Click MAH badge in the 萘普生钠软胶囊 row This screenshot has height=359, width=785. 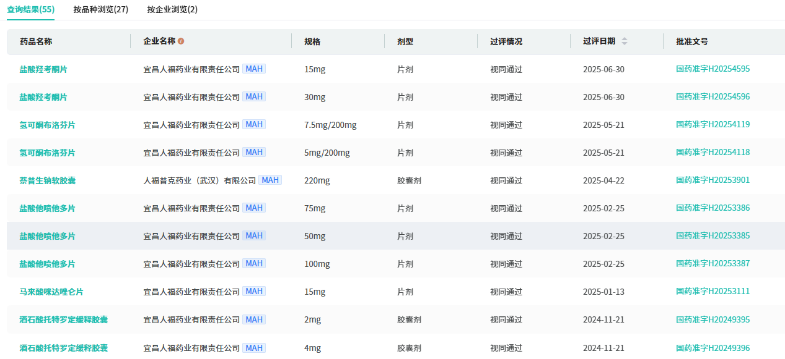pos(270,180)
